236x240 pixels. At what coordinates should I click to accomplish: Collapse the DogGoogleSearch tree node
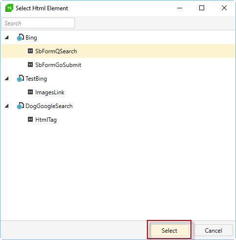pyautogui.click(x=7, y=106)
